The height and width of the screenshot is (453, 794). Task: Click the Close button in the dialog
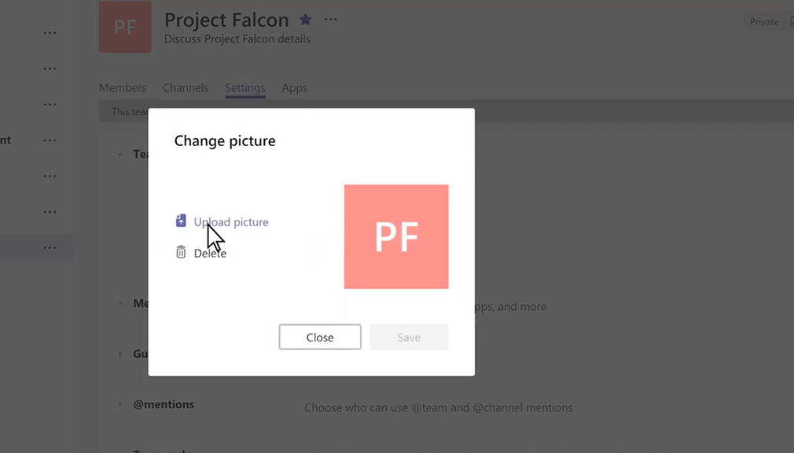pyautogui.click(x=319, y=337)
